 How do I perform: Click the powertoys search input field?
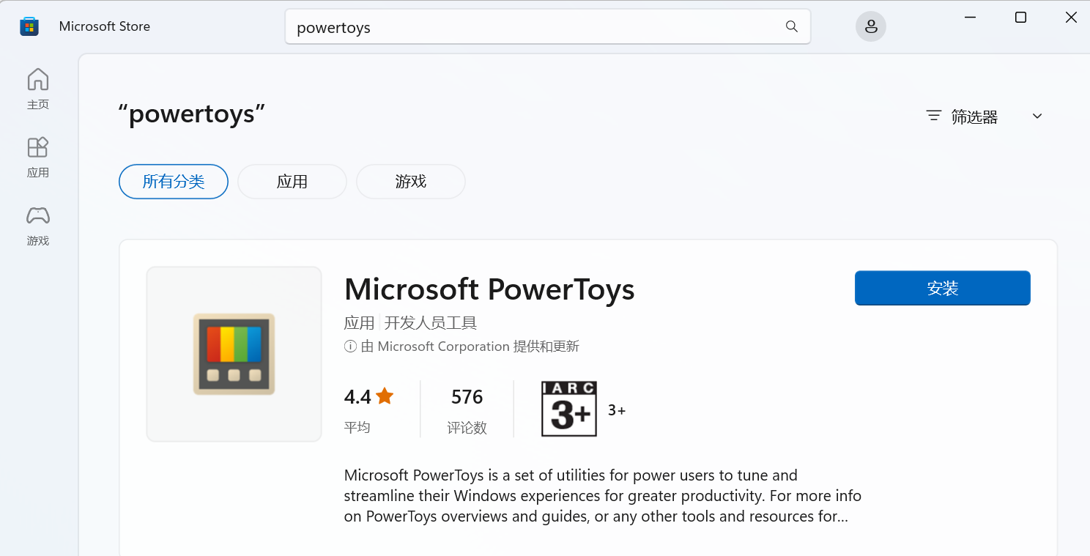click(x=535, y=27)
